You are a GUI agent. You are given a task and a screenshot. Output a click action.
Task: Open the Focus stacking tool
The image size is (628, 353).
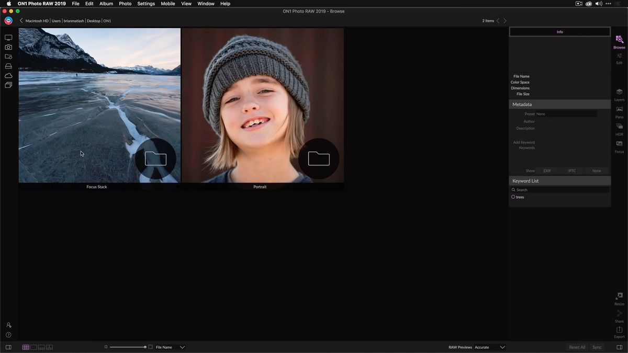[619, 146]
